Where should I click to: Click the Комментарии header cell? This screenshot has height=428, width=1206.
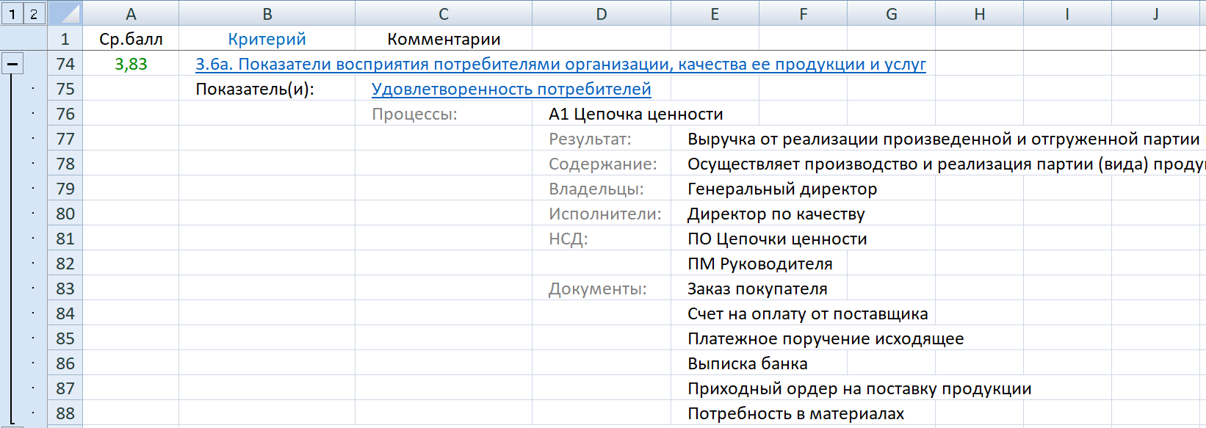pos(443,40)
